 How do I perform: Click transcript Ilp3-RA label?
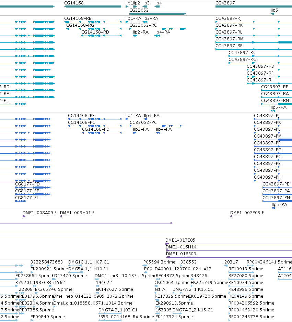point(150,18)
